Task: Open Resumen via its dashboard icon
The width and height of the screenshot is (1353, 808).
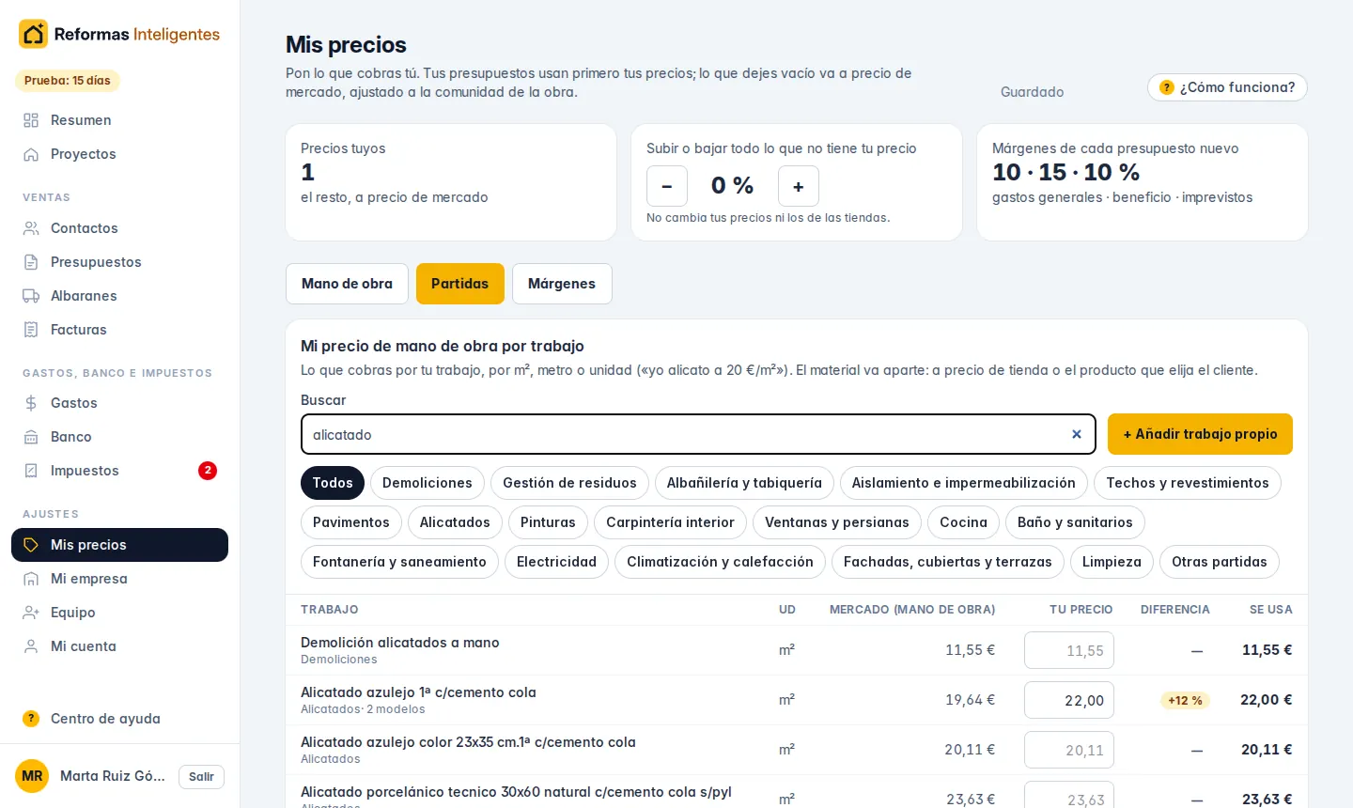Action: [31, 120]
